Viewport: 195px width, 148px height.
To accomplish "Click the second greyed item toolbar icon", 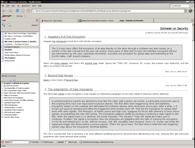I will coord(6,80).
